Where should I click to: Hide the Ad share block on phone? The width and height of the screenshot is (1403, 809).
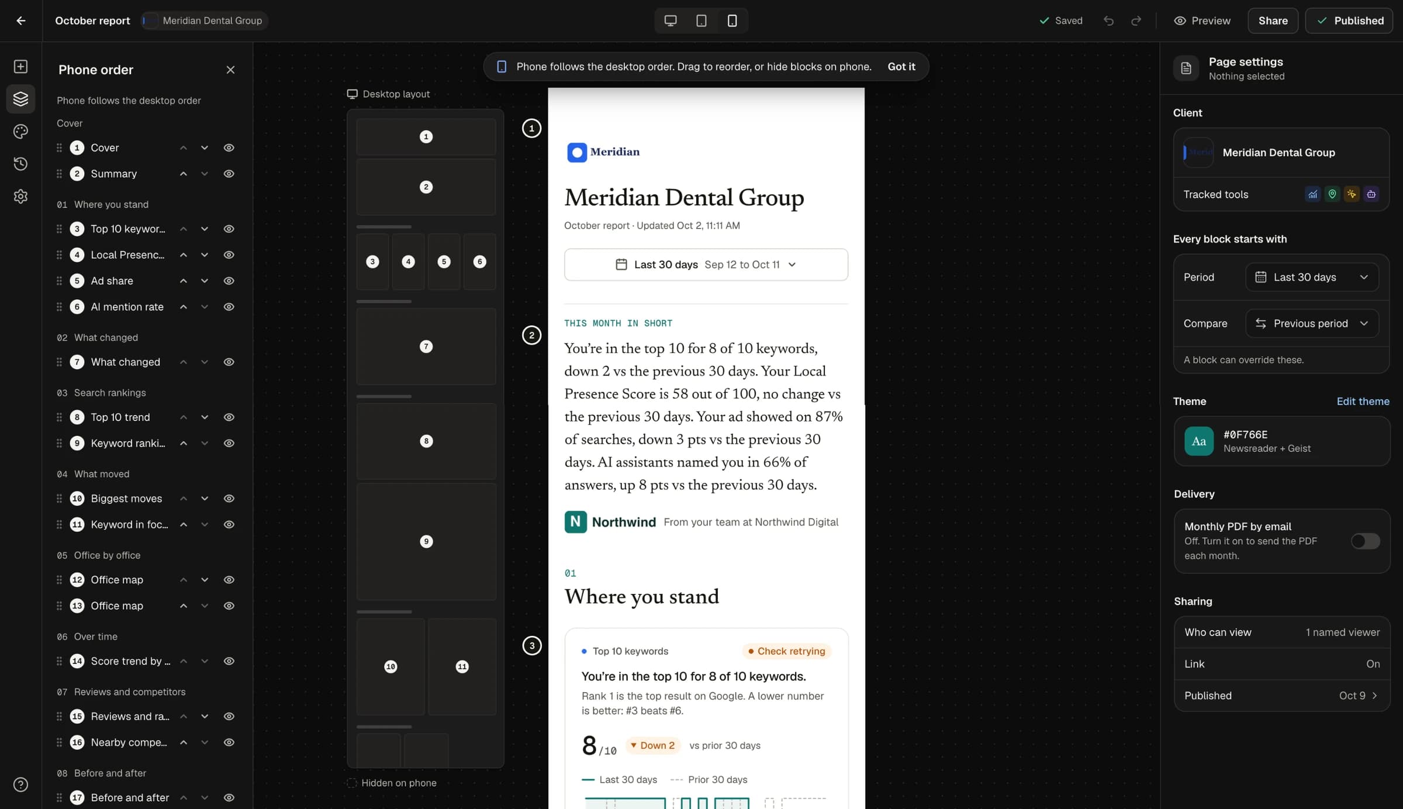click(x=229, y=281)
